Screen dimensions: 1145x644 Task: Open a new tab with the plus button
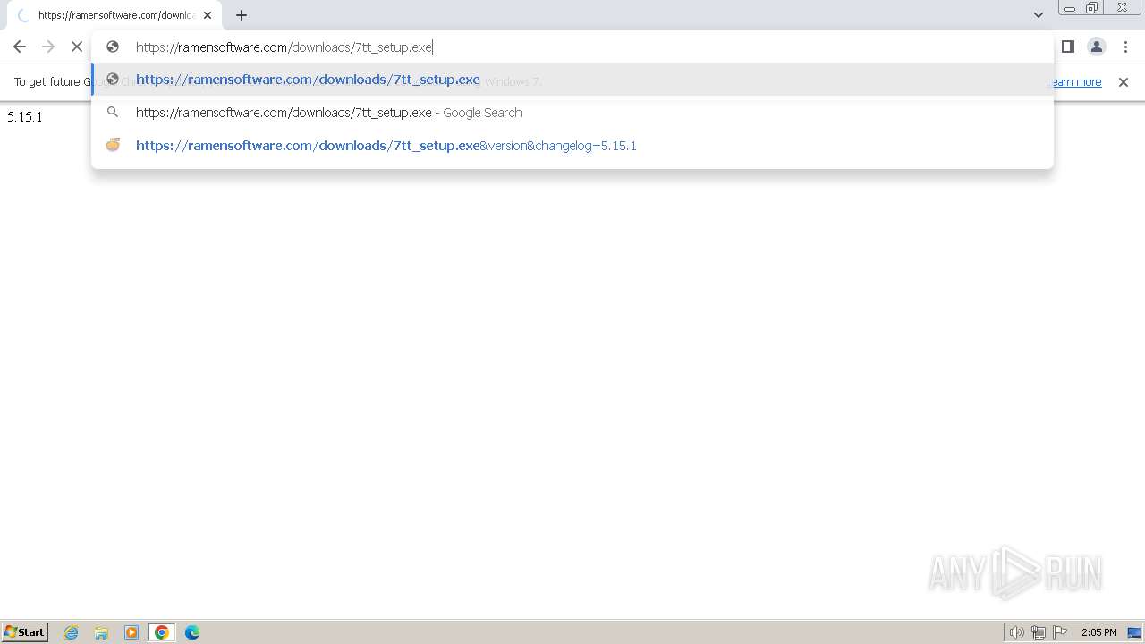[x=242, y=15]
